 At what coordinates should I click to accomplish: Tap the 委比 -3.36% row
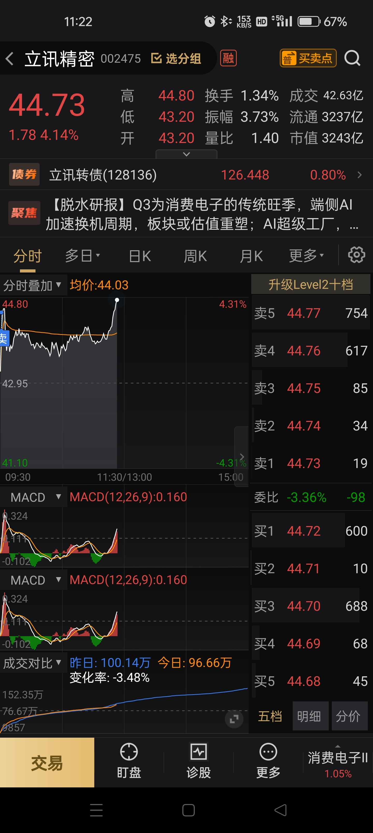click(311, 497)
